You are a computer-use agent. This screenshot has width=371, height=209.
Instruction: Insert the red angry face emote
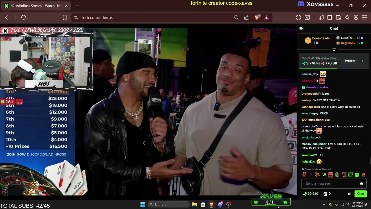364,175
